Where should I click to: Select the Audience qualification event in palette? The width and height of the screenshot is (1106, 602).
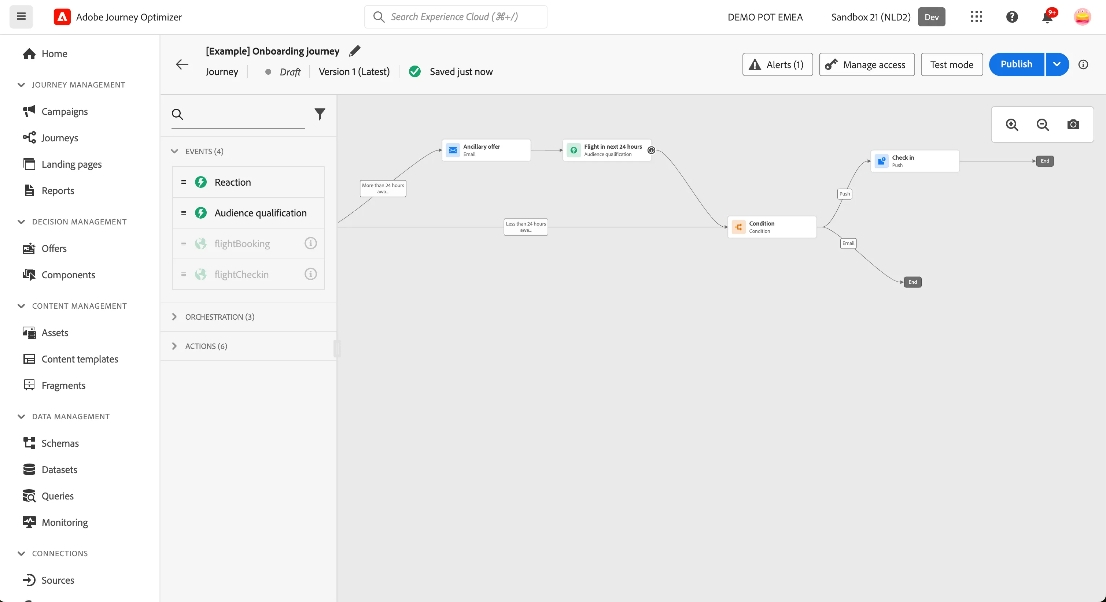point(248,213)
